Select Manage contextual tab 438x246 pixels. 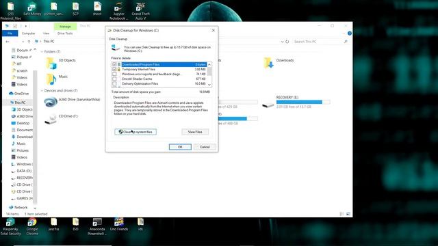[65, 27]
